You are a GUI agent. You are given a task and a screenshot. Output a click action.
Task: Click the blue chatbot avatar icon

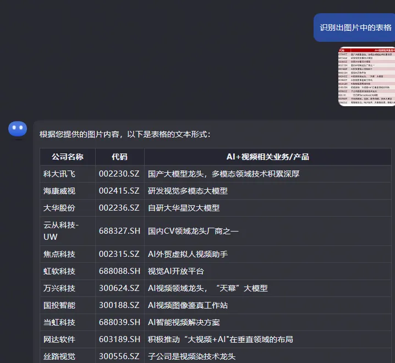(x=18, y=129)
